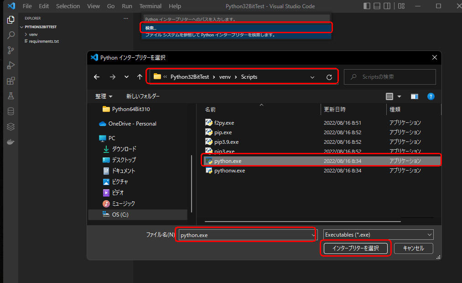This screenshot has height=283, width=462.
Task: Go back in the file dialog
Action: click(x=97, y=77)
